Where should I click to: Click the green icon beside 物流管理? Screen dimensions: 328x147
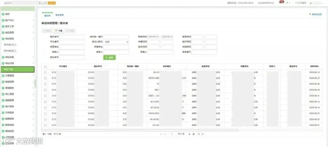(3, 82)
